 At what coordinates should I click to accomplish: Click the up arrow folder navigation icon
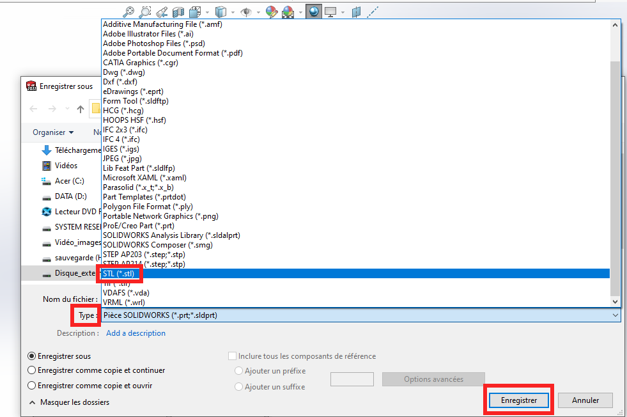pyautogui.click(x=80, y=109)
